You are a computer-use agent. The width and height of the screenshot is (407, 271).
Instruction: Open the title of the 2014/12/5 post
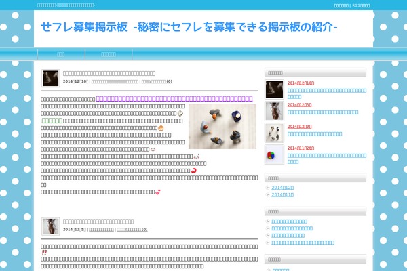pos(98,222)
